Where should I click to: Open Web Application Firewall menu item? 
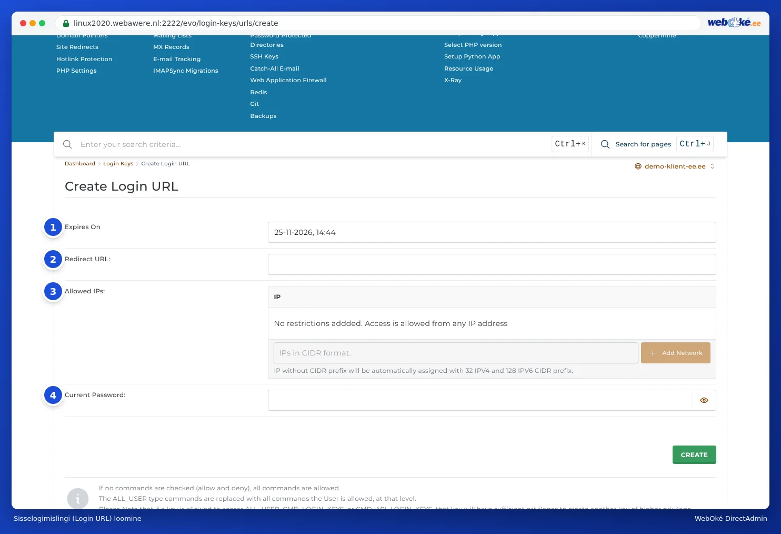[288, 80]
